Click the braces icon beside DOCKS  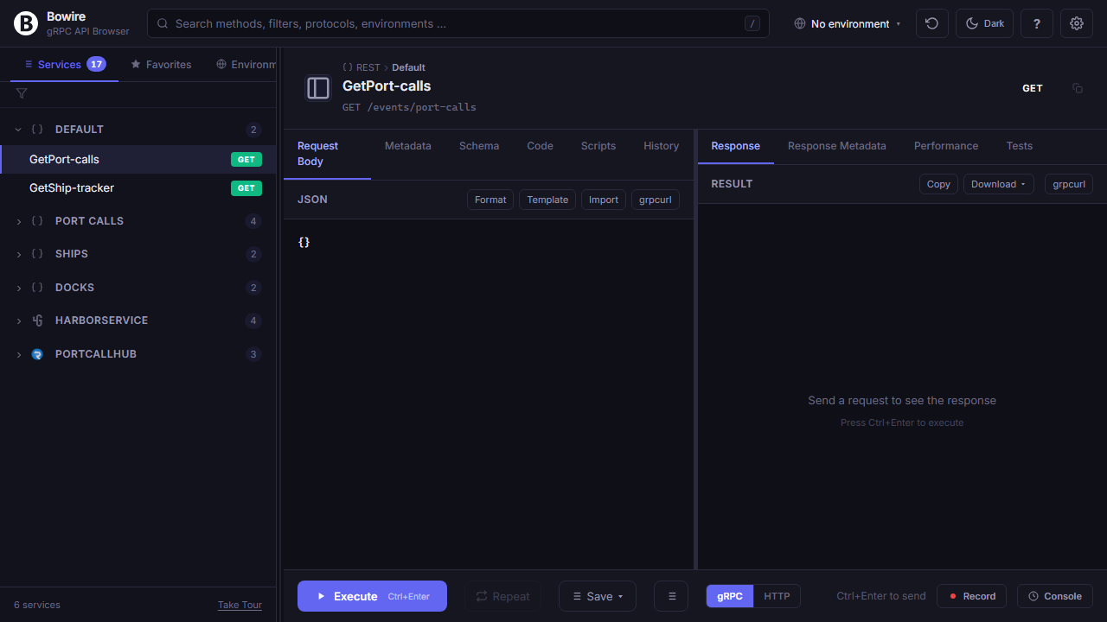37,288
